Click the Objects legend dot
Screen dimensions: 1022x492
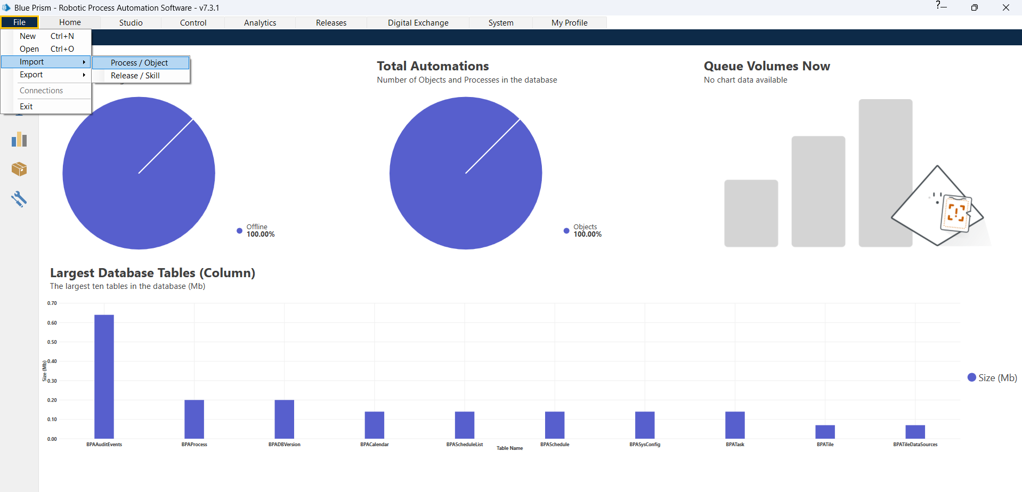(x=566, y=231)
